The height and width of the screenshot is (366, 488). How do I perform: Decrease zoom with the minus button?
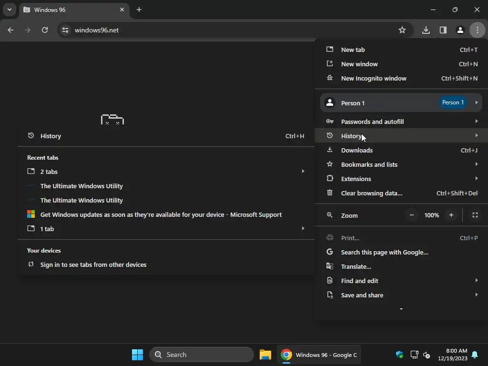pyautogui.click(x=411, y=215)
